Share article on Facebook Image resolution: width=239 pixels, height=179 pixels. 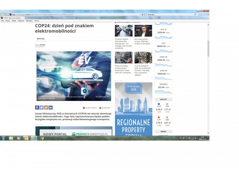pyautogui.click(x=37, y=107)
